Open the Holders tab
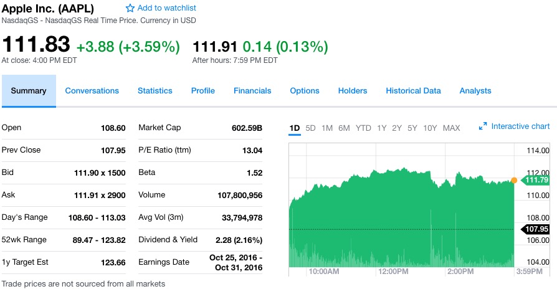Viewport: 557px width, 289px height. [x=353, y=91]
